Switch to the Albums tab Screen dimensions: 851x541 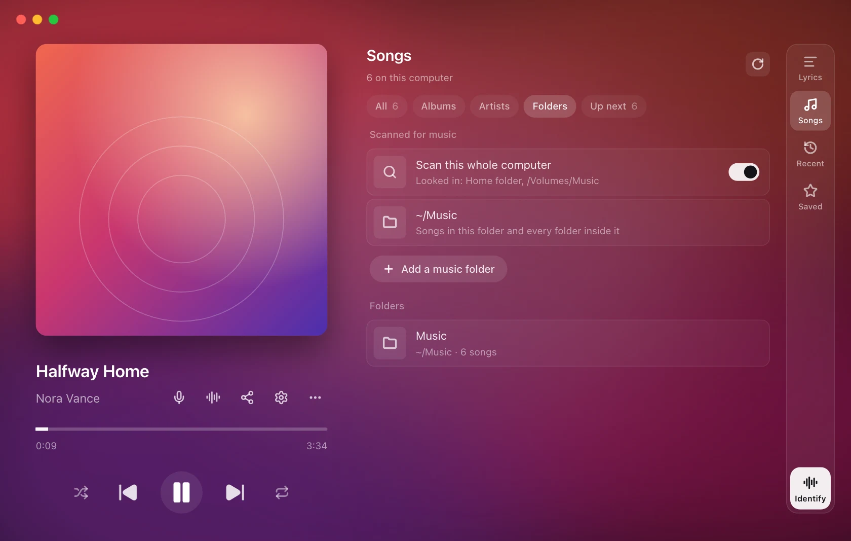[x=439, y=106]
